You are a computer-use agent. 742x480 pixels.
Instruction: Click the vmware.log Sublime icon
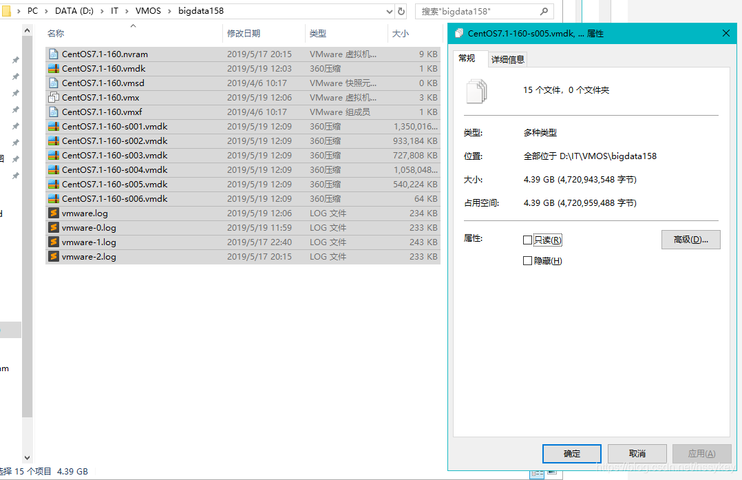pyautogui.click(x=54, y=213)
